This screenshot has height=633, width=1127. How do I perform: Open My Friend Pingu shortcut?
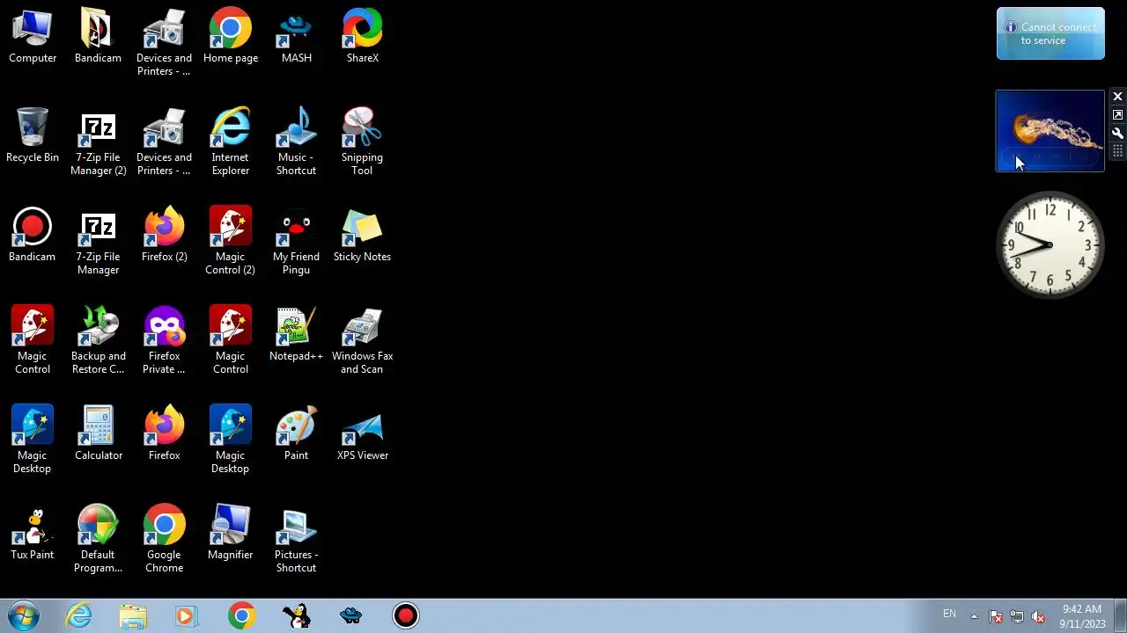[296, 242]
